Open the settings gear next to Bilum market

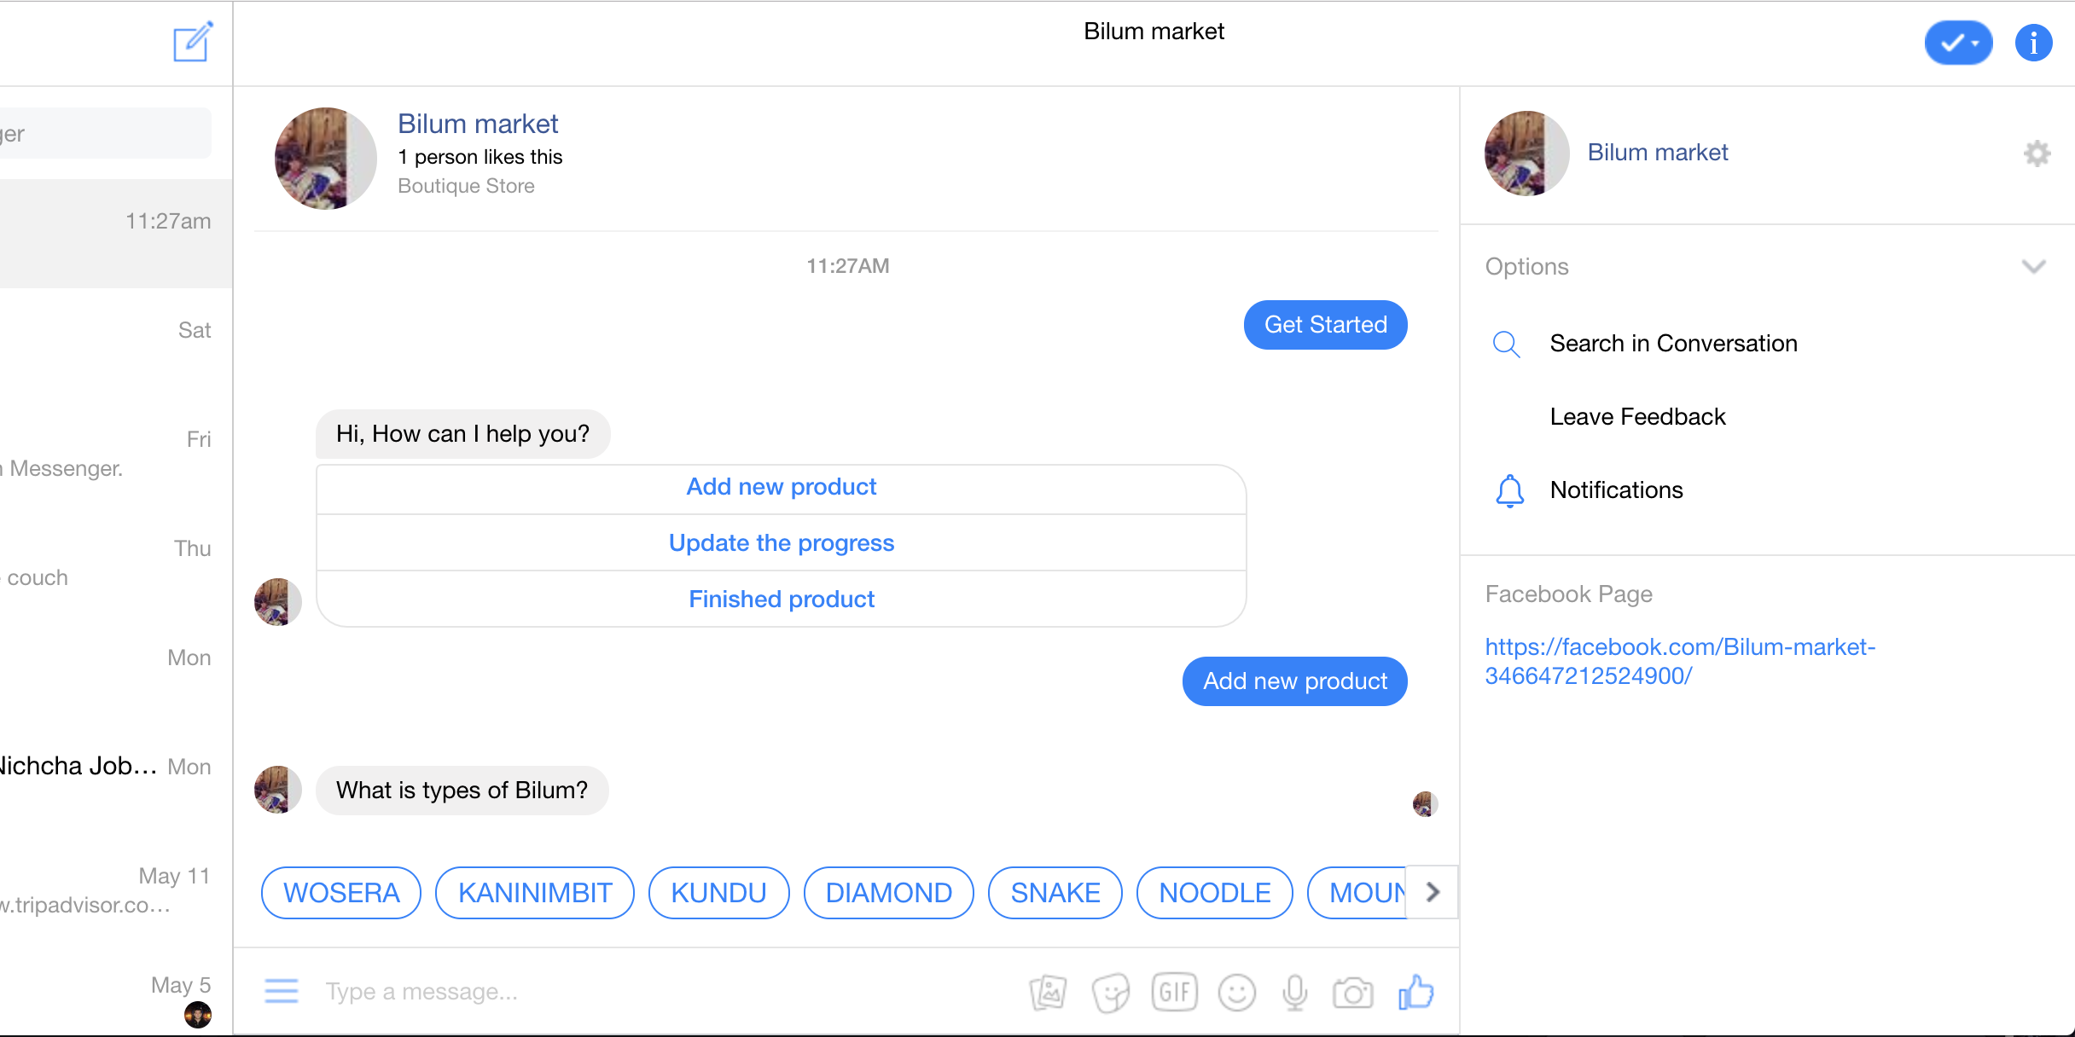pos(2037,154)
